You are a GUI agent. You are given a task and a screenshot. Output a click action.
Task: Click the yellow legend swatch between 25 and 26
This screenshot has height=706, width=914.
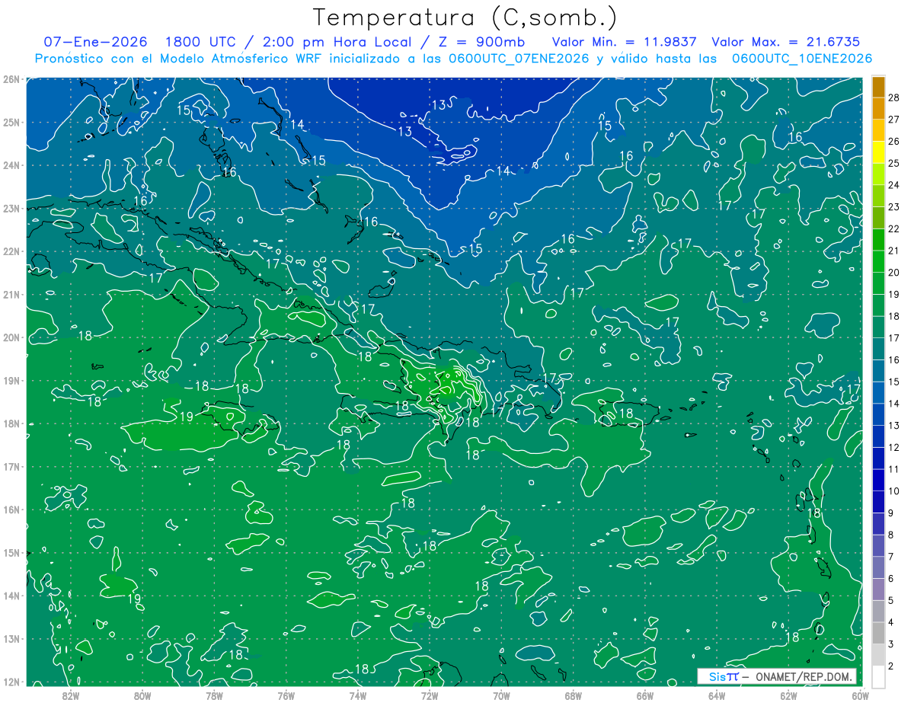click(x=878, y=152)
